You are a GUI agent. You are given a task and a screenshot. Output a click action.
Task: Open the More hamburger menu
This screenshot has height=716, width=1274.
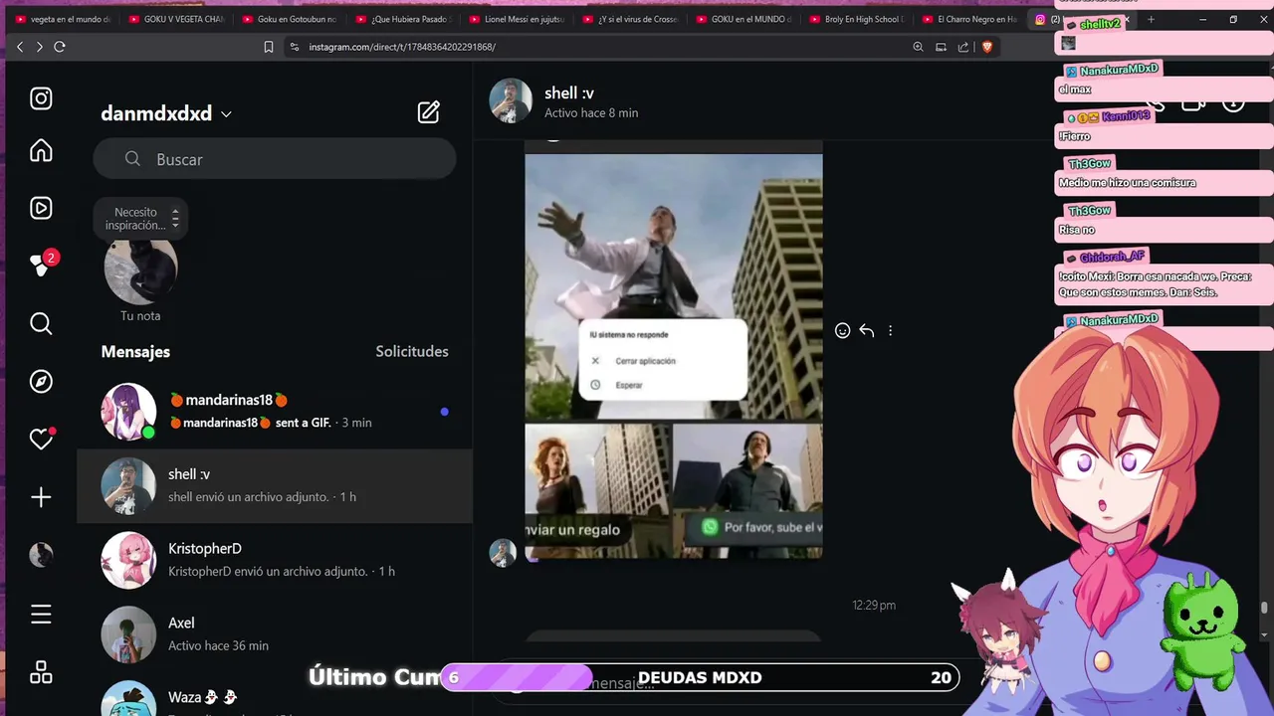[x=41, y=615]
